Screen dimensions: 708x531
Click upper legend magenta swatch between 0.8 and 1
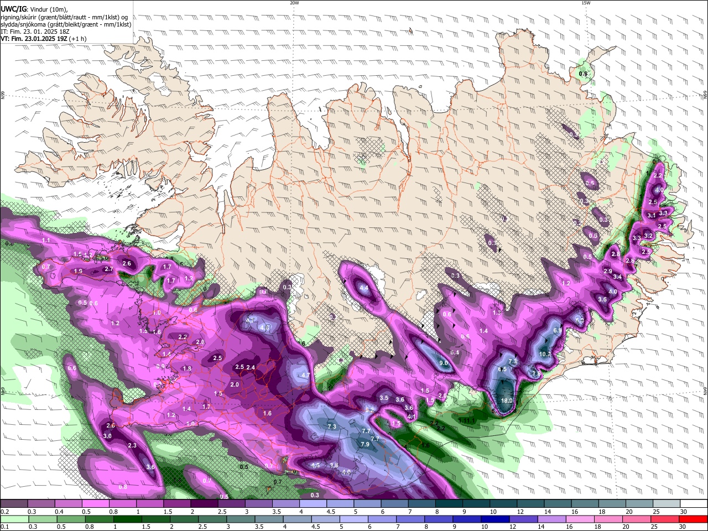point(123,504)
